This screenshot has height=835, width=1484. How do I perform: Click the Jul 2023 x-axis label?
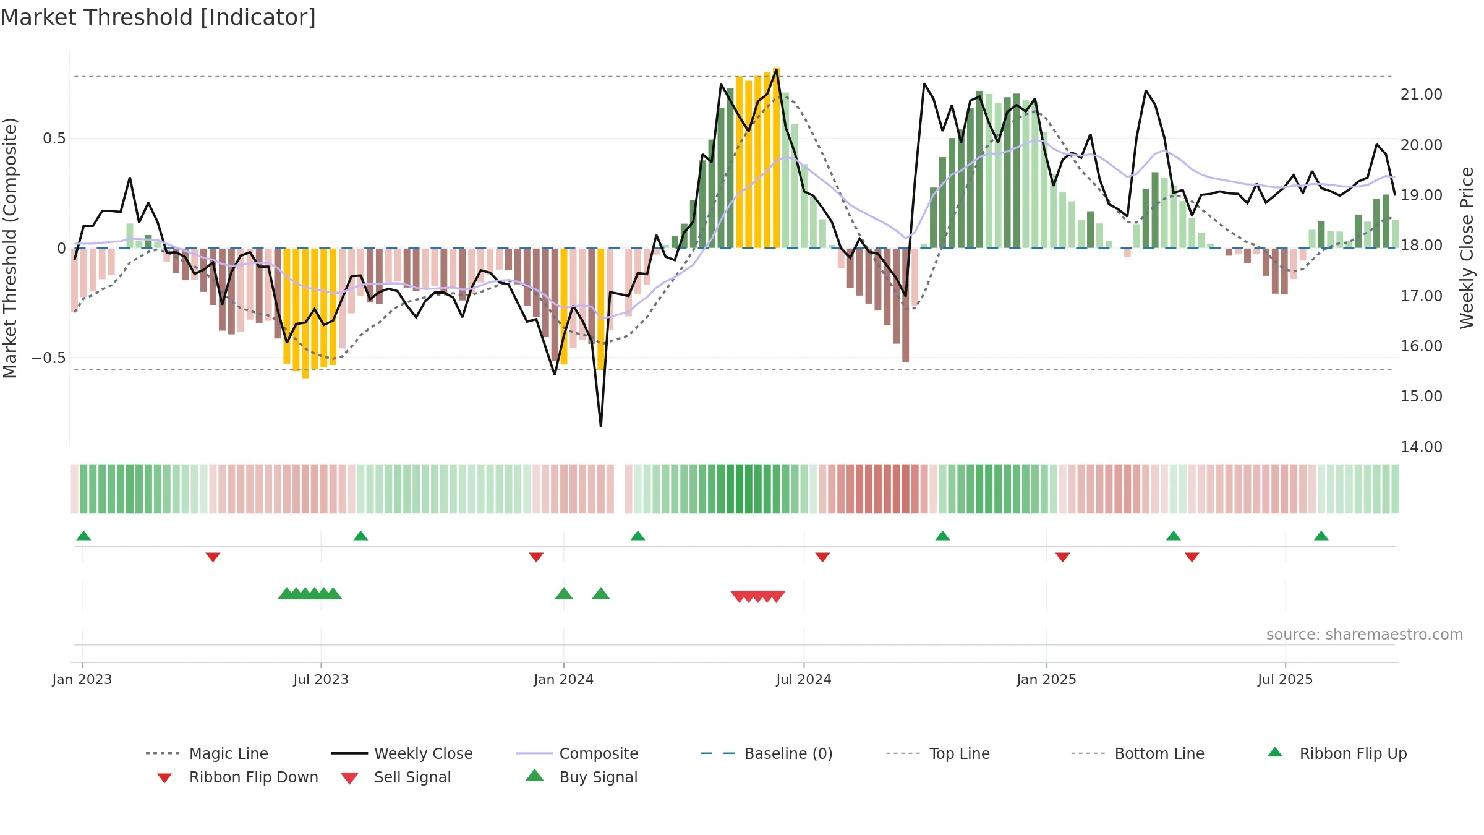click(321, 680)
